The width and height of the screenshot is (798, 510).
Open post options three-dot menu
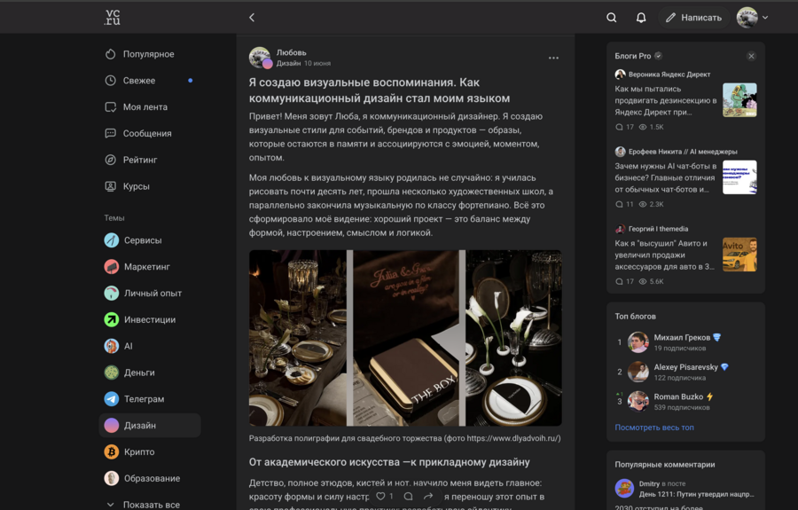pyautogui.click(x=553, y=58)
